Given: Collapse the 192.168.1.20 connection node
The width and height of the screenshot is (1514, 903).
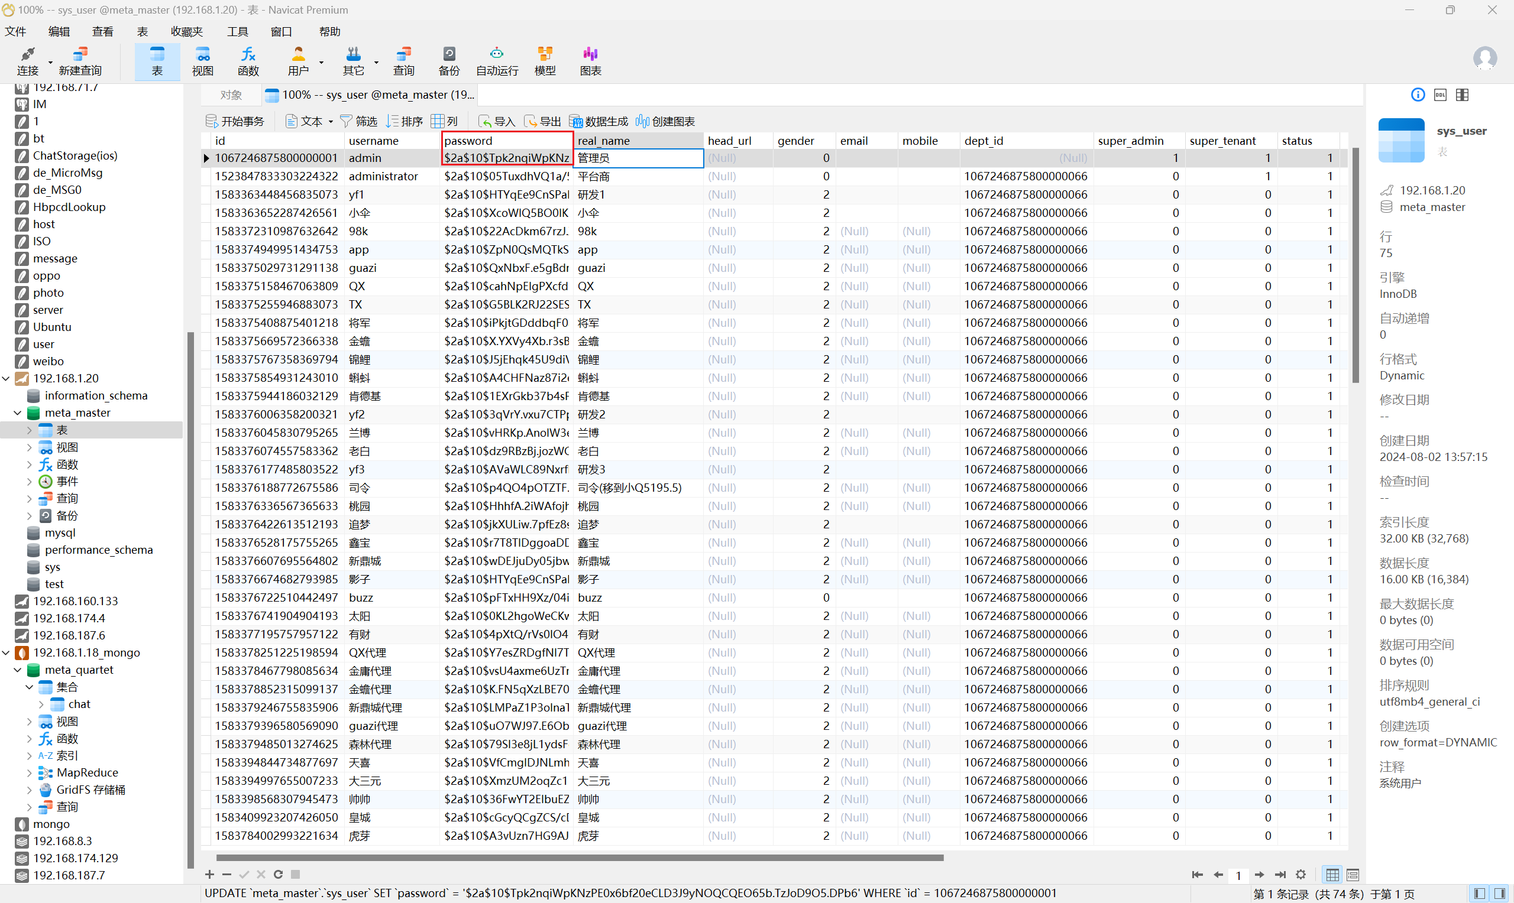Looking at the screenshot, I should click(x=6, y=378).
